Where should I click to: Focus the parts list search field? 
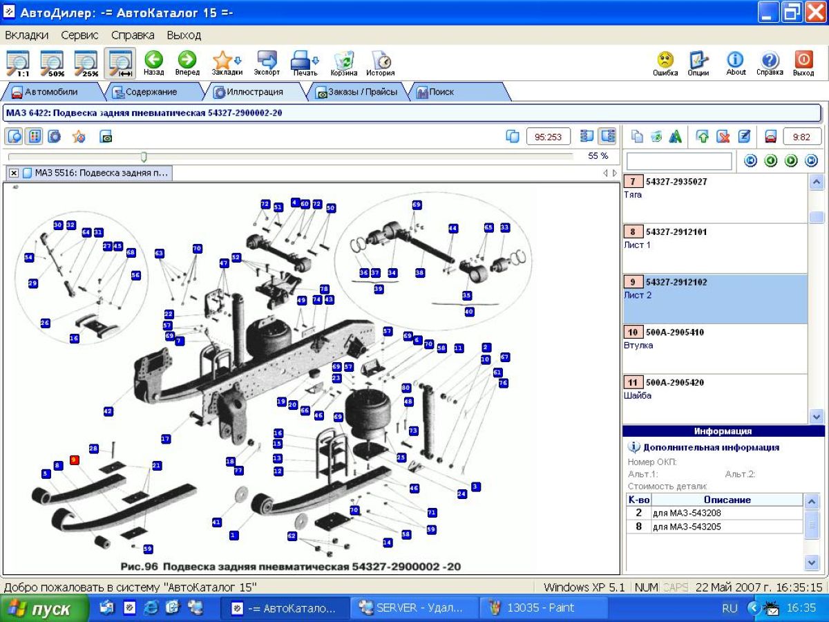coord(679,161)
